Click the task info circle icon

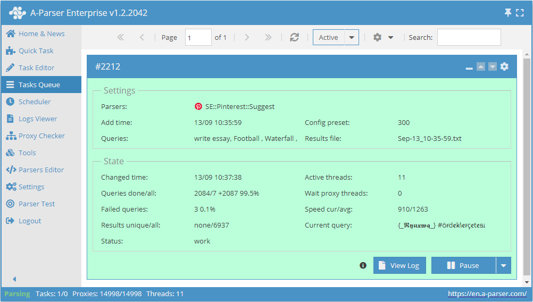point(363,265)
